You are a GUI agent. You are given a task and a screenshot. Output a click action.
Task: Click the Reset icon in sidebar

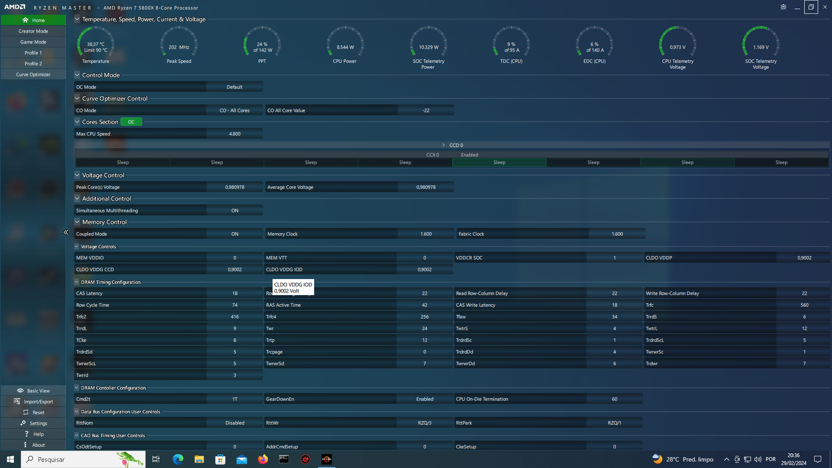tap(26, 412)
